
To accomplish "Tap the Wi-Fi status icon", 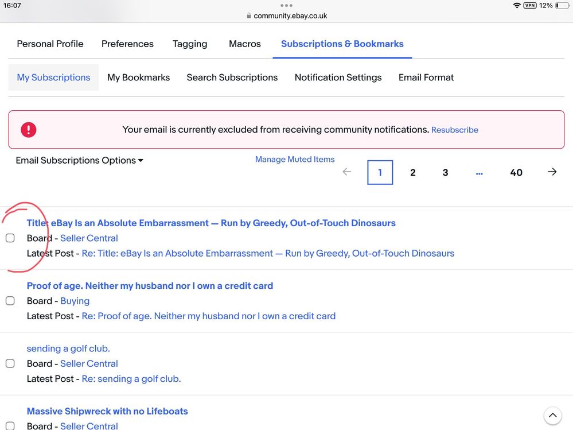I will (517, 6).
